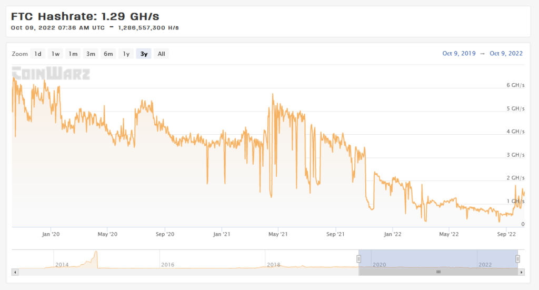Set chart range to 1y
The width and height of the screenshot is (539, 290).
tap(126, 54)
